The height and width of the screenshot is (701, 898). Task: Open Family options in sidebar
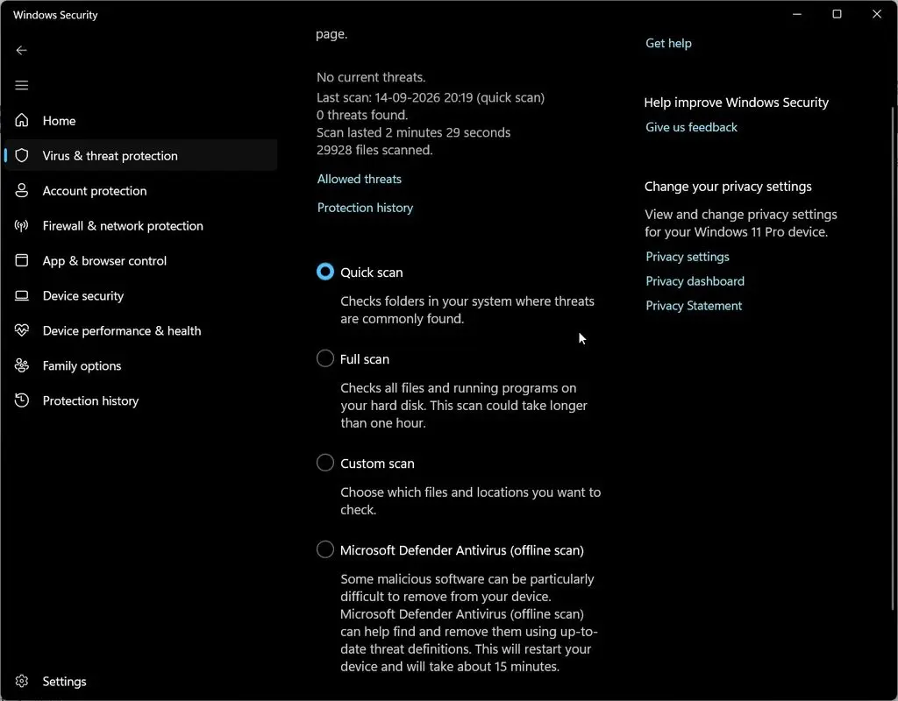point(140,365)
